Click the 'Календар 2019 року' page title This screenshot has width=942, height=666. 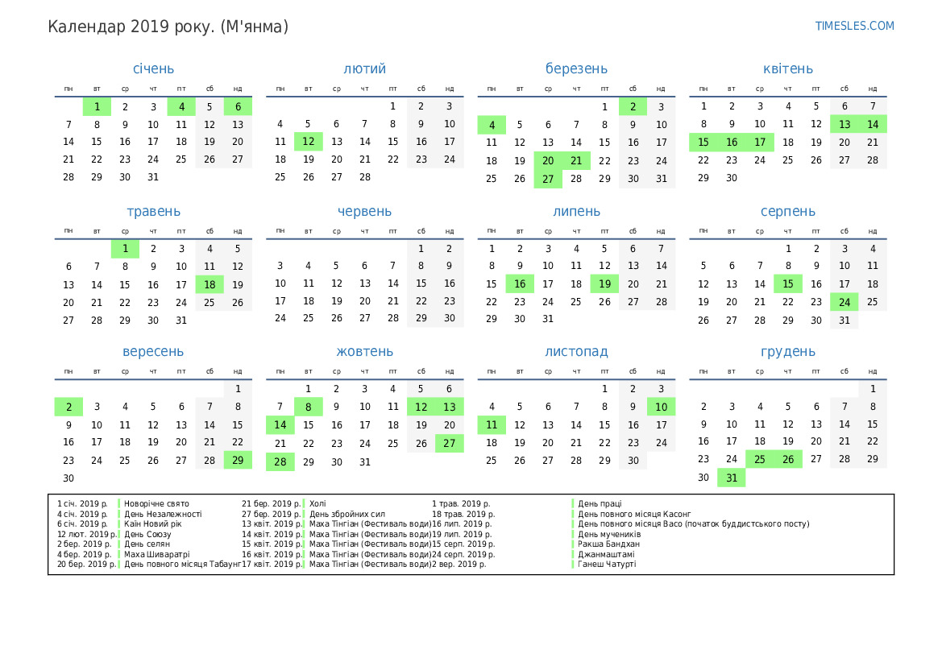168,27
